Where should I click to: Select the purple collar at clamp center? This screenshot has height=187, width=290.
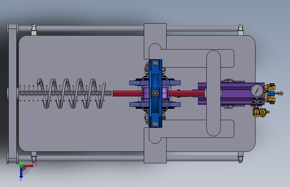coord(146,93)
